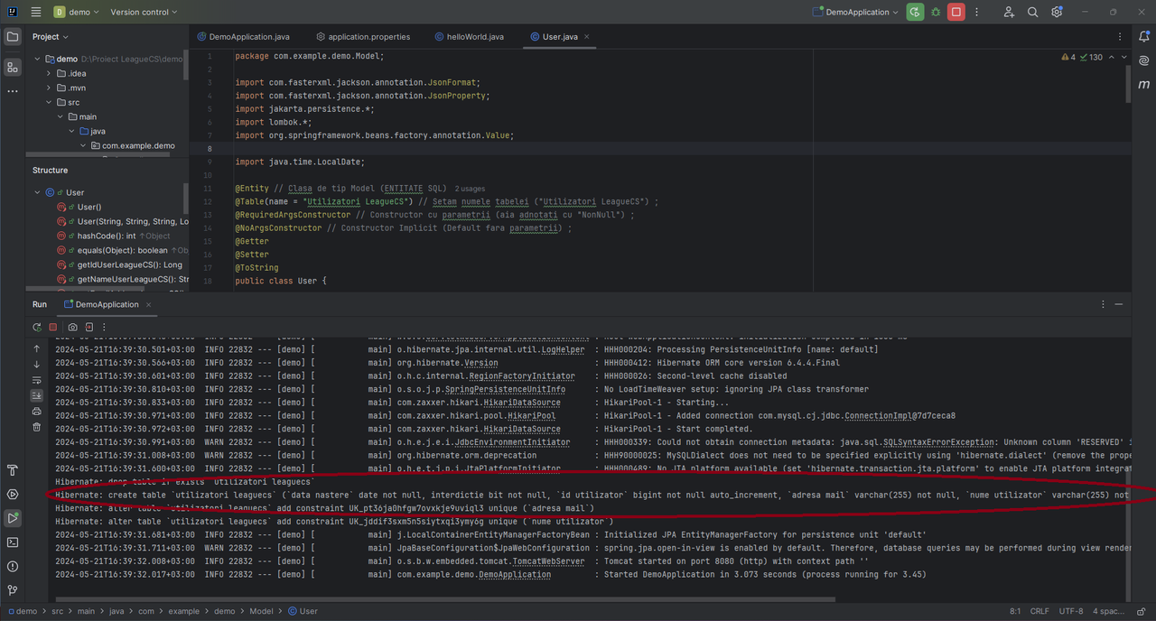This screenshot has width=1156, height=621.
Task: Expand the .mvn folder
Action: [x=50, y=88]
